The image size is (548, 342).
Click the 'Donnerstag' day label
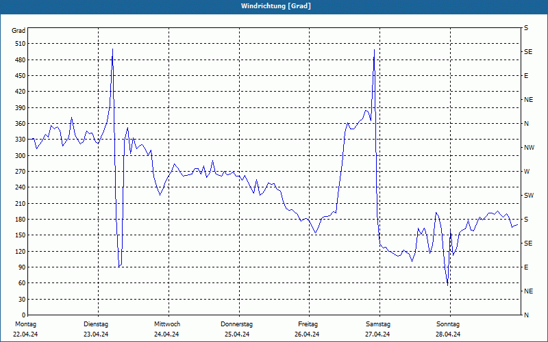(236, 324)
